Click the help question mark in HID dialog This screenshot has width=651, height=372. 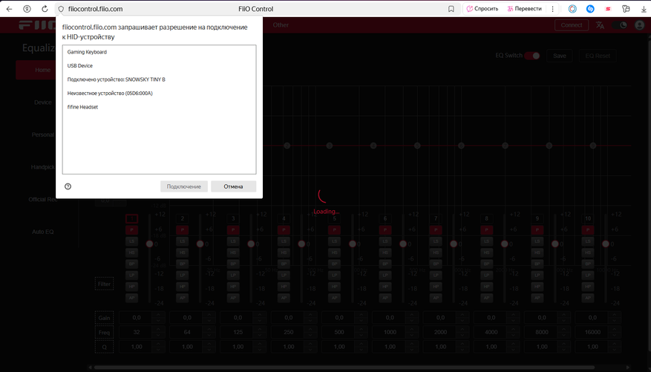click(68, 186)
